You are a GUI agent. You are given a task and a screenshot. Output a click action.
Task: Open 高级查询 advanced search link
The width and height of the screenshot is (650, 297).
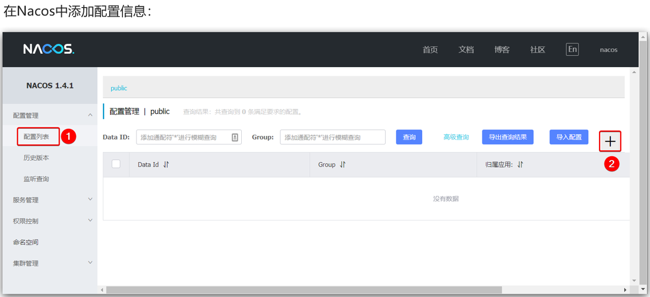456,137
